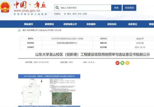Click the blue 搜索 button

tap(116, 8)
